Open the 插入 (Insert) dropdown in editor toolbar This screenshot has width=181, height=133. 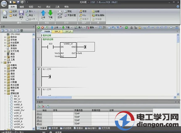(84, 27)
